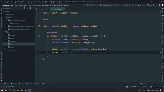Sync Project with Gradle Files icon
Image resolution: width=164 pixels, height=92 pixels.
[151, 5]
